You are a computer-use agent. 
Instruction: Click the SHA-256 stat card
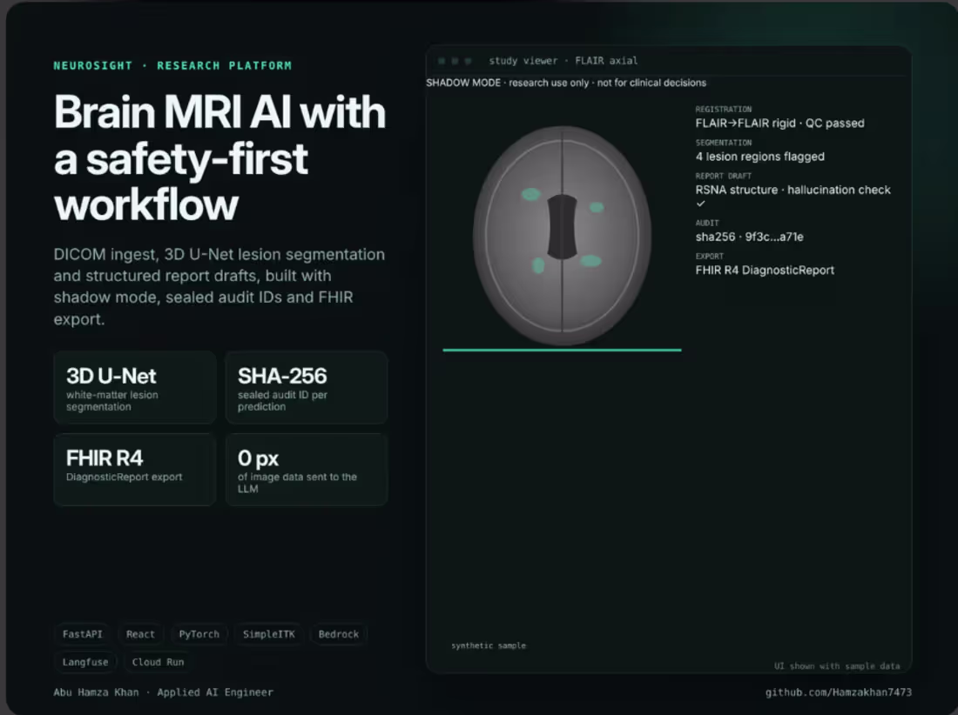click(307, 387)
